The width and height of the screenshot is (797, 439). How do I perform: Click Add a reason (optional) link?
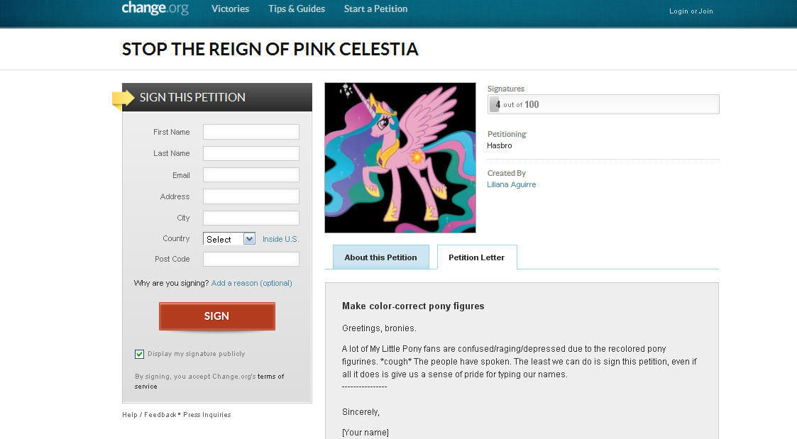click(251, 283)
